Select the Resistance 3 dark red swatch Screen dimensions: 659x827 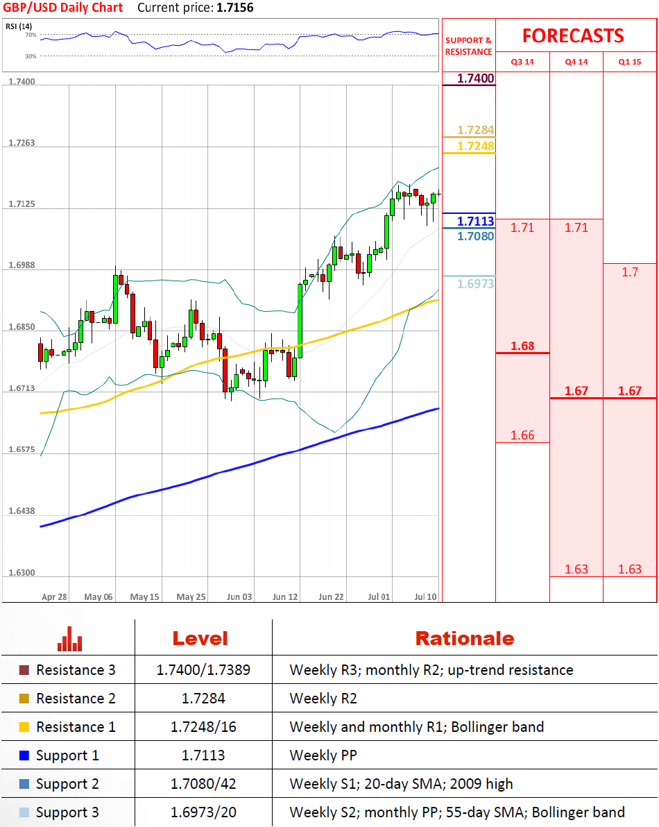click(x=24, y=671)
